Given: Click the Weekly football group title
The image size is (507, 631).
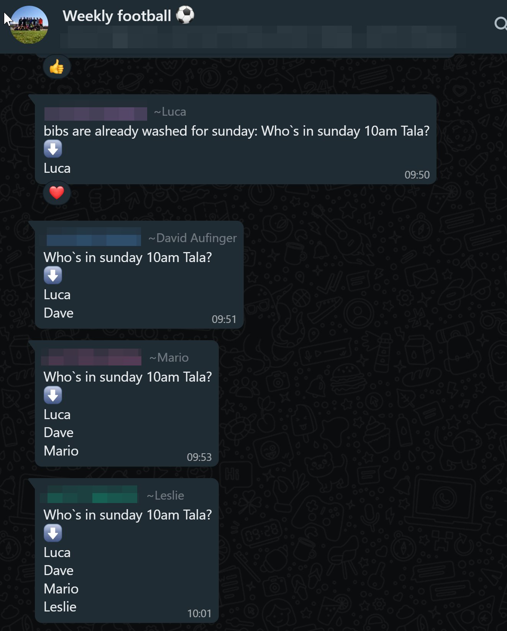Looking at the screenshot, I should pyautogui.click(x=117, y=16).
